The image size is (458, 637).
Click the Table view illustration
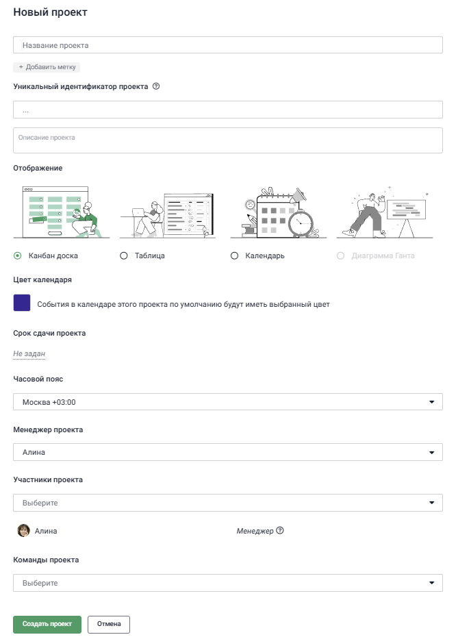pyautogui.click(x=168, y=215)
